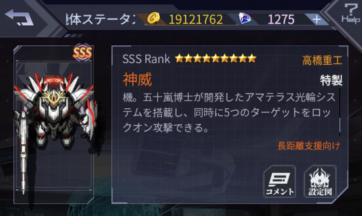Tap the 体ステータス screen title
Image resolution: width=362 pixels, height=216 pixels.
click(101, 19)
